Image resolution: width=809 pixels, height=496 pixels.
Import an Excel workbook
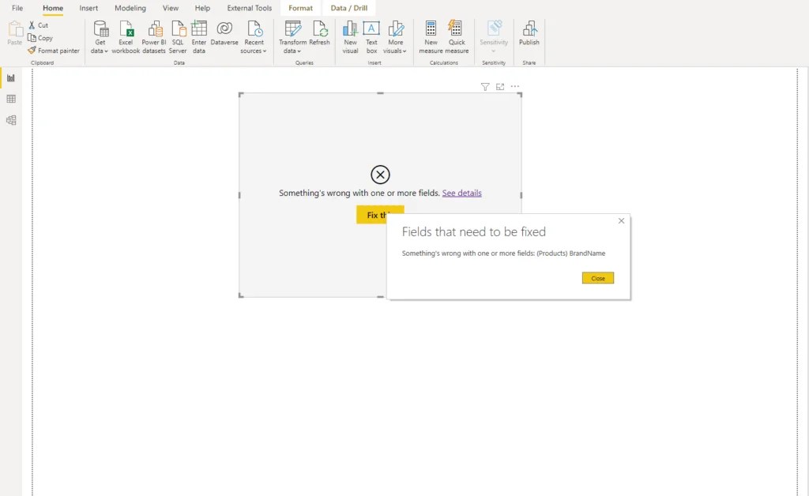tap(125, 37)
